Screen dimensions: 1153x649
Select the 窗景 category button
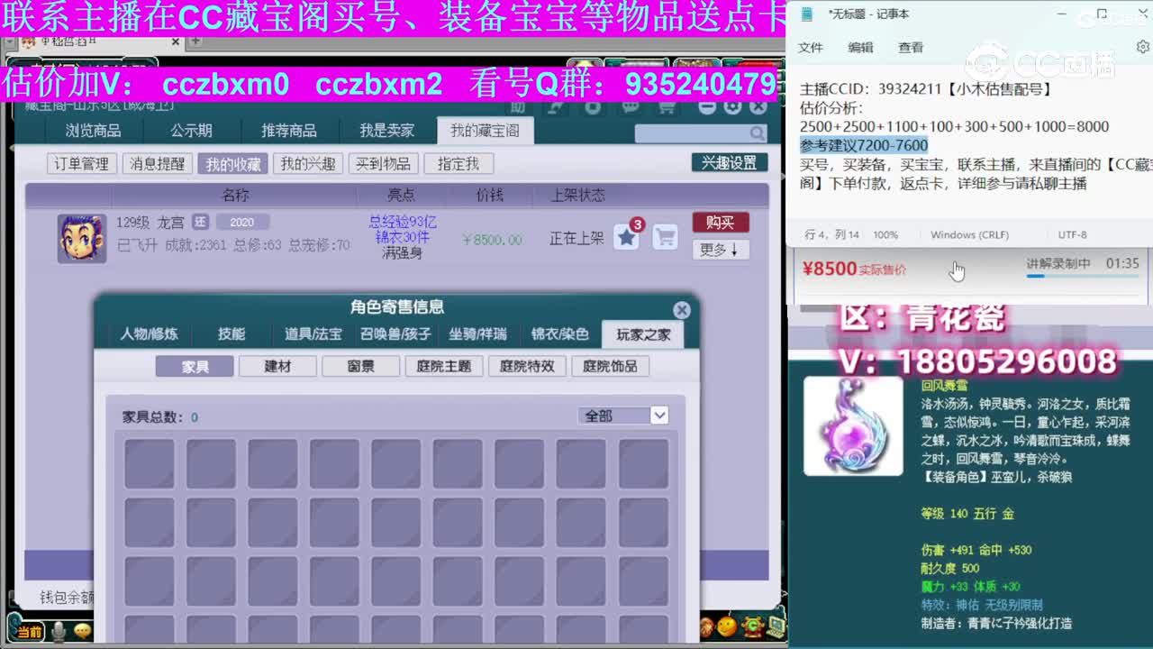pyautogui.click(x=360, y=366)
